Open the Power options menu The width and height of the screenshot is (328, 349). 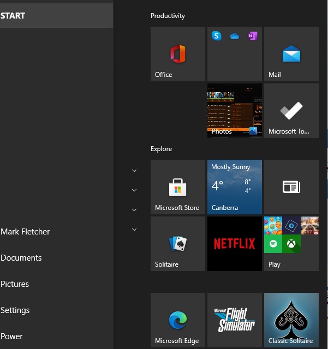pyautogui.click(x=11, y=336)
